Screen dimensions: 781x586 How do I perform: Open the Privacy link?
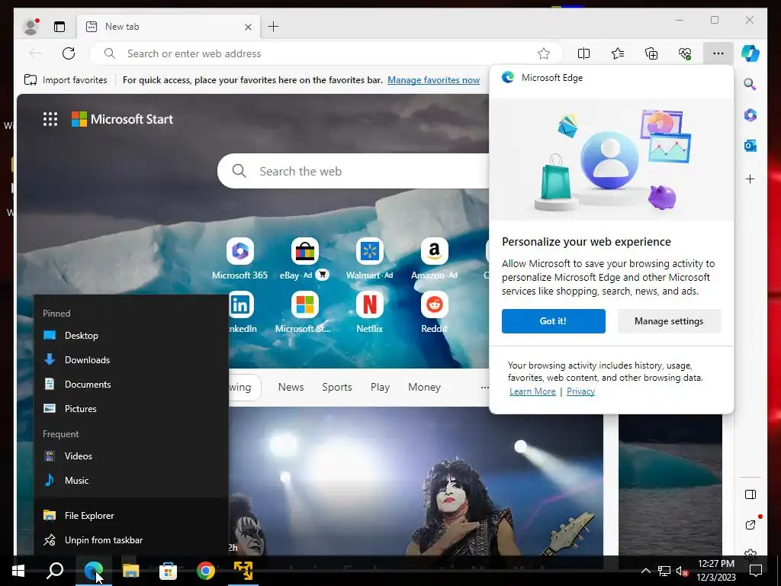click(580, 391)
